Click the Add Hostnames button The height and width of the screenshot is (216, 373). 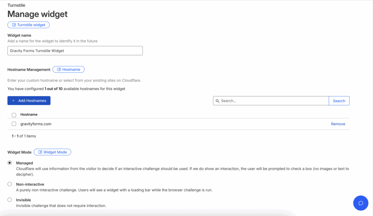pyautogui.click(x=29, y=101)
